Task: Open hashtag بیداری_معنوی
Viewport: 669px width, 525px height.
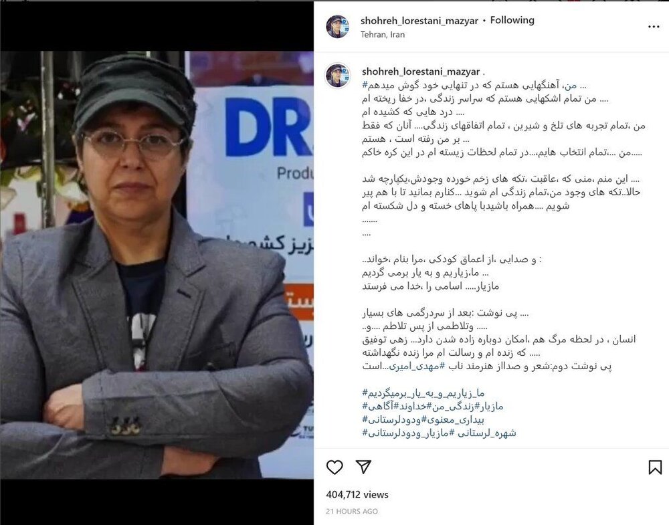Action: [x=453, y=419]
